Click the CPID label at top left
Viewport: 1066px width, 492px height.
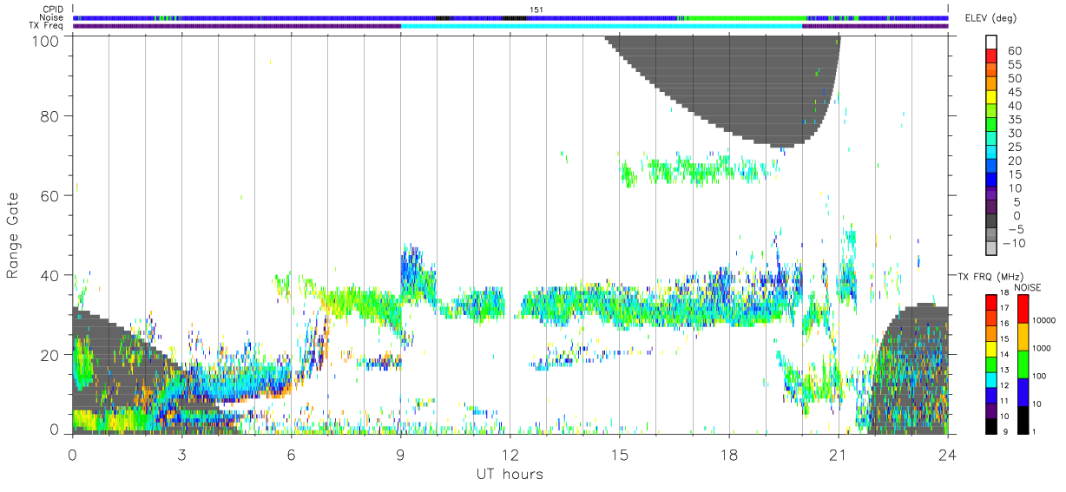coord(53,10)
